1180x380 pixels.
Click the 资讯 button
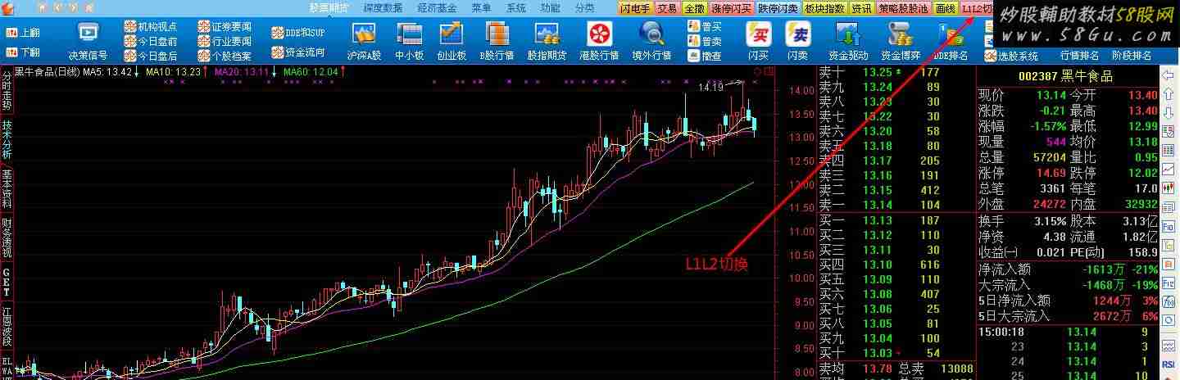coord(861,8)
